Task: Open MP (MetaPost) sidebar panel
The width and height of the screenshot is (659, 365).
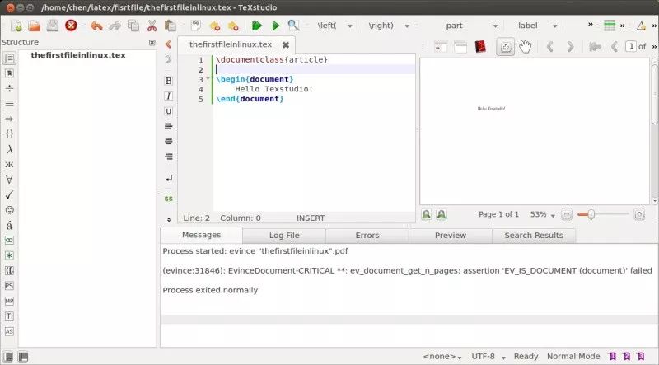Action: (x=9, y=301)
